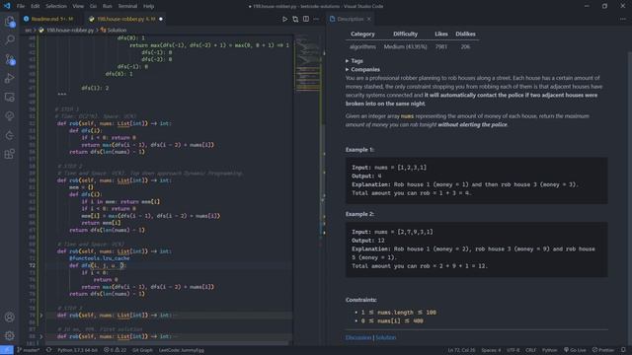The height and width of the screenshot is (355, 632).
Task: Open the notifications bell icon
Action: [623, 350]
